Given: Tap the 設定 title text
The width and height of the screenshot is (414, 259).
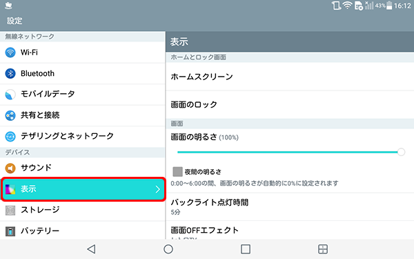Looking at the screenshot, I should pos(14,21).
